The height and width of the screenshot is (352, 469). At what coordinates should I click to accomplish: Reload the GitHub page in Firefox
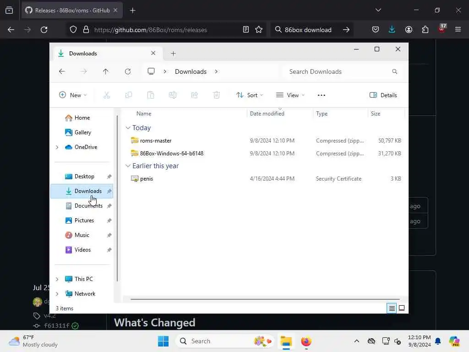tap(44, 30)
